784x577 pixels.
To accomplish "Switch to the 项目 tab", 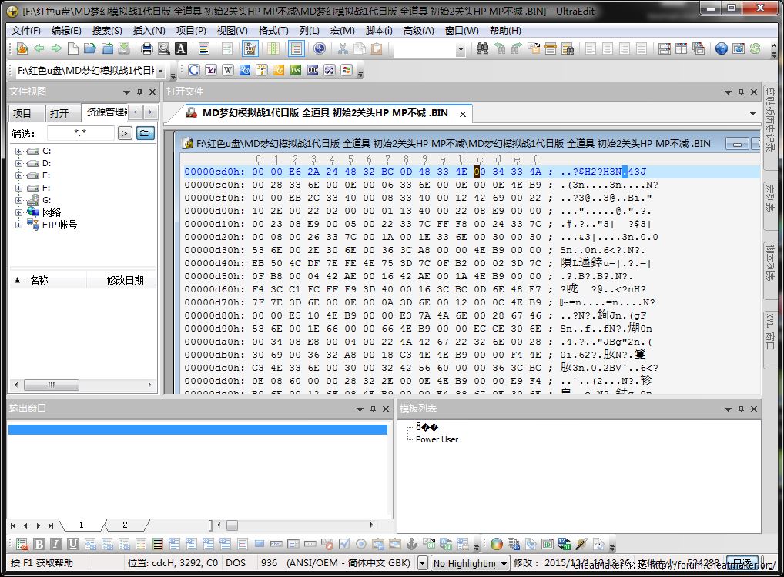I will click(22, 113).
